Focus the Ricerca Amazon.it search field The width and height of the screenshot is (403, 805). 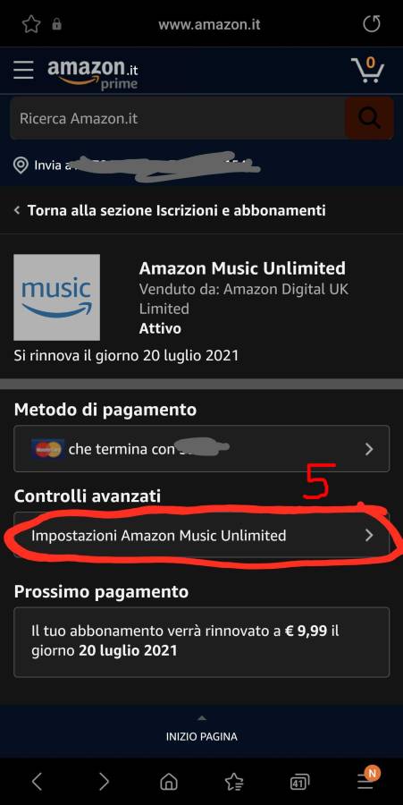coord(178,119)
